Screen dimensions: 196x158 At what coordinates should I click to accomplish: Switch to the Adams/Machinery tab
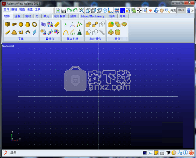click(92, 16)
